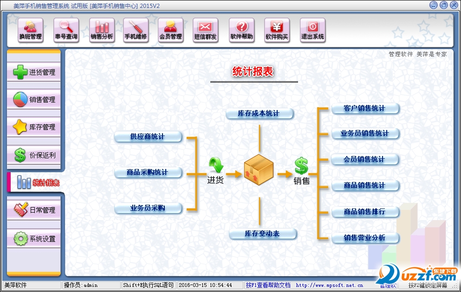Click the green dollar 销售 icon
The height and width of the screenshot is (292, 461).
(301, 166)
